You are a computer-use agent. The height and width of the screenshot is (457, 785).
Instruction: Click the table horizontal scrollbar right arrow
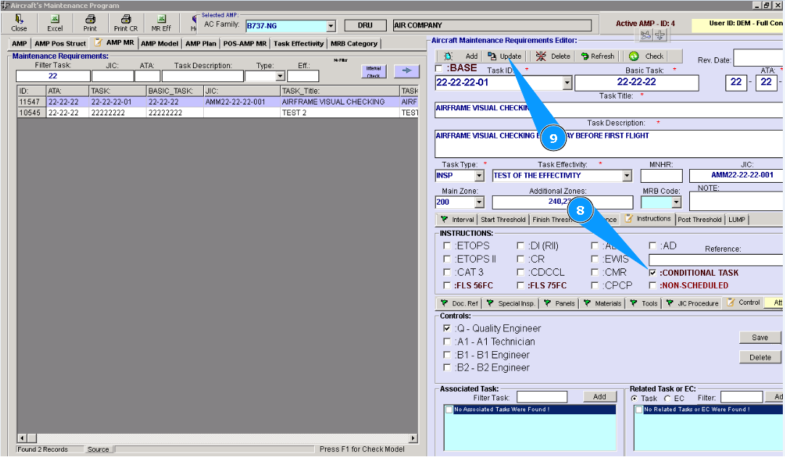[413, 438]
